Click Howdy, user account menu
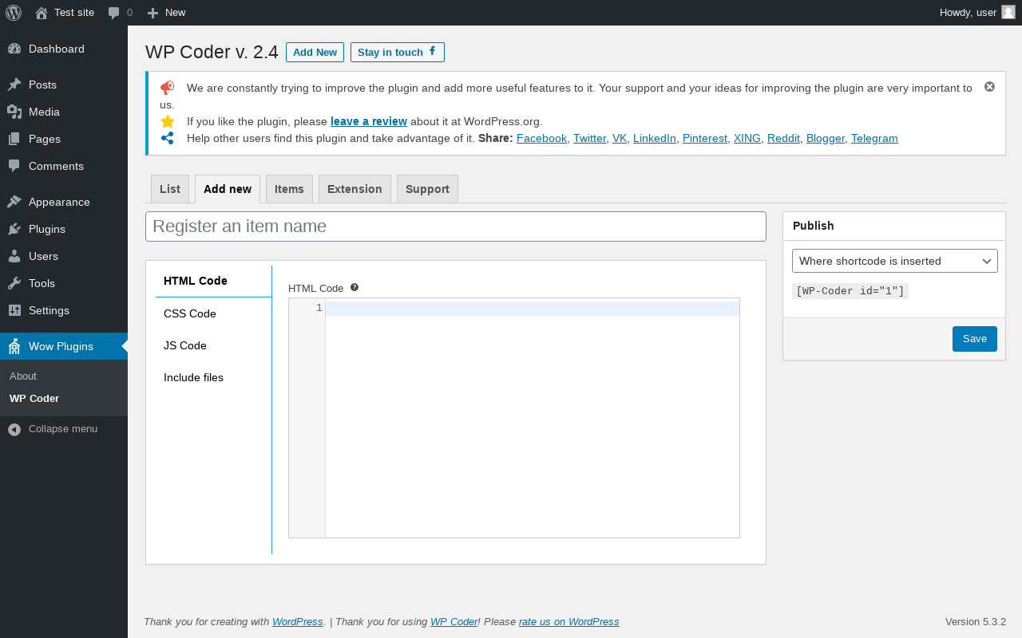This screenshot has height=638, width=1022. pyautogui.click(x=977, y=13)
